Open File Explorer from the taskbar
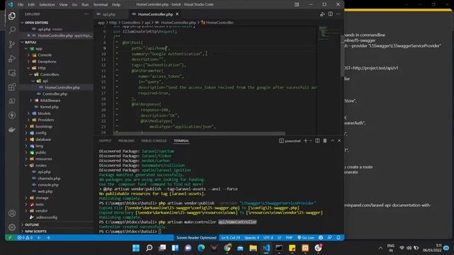454x255 pixels. (x=253, y=248)
